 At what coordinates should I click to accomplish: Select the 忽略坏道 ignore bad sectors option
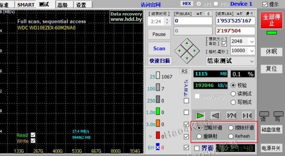[x=199, y=128]
